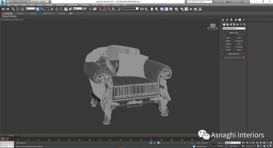The height and width of the screenshot is (148, 273).
Task: Create a Teapot primitive
Action: (228, 50)
